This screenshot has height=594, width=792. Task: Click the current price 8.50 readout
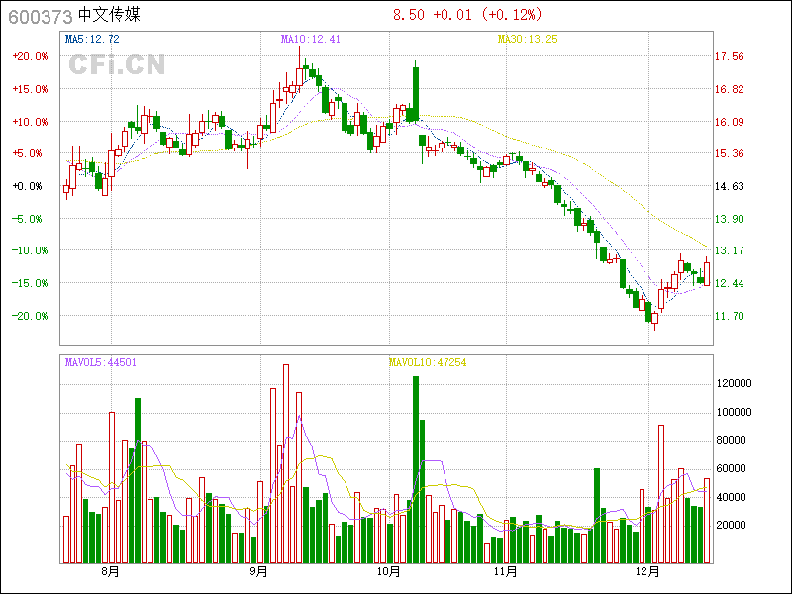coord(409,15)
